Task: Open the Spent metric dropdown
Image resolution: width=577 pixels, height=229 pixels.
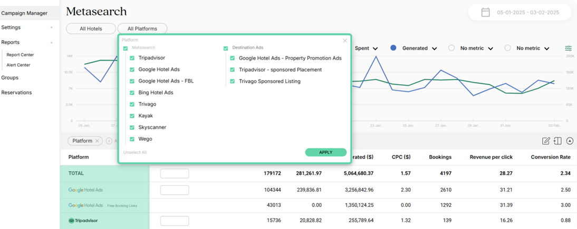Action: pos(366,48)
